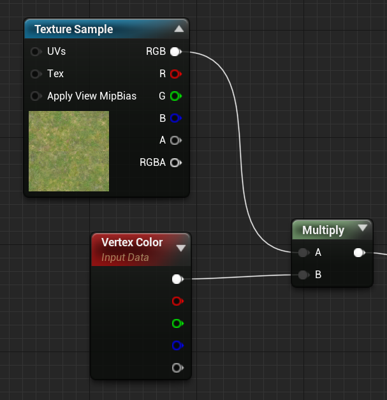Screen dimensions: 387x400
Task: Click the UVs input pin on Texture Sample
Action: click(x=36, y=52)
